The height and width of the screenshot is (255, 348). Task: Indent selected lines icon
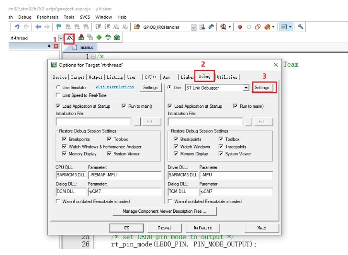click(98, 27)
